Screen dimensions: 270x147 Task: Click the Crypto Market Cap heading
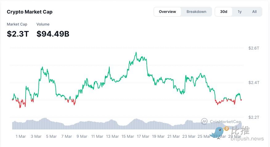pyautogui.click(x=30, y=12)
